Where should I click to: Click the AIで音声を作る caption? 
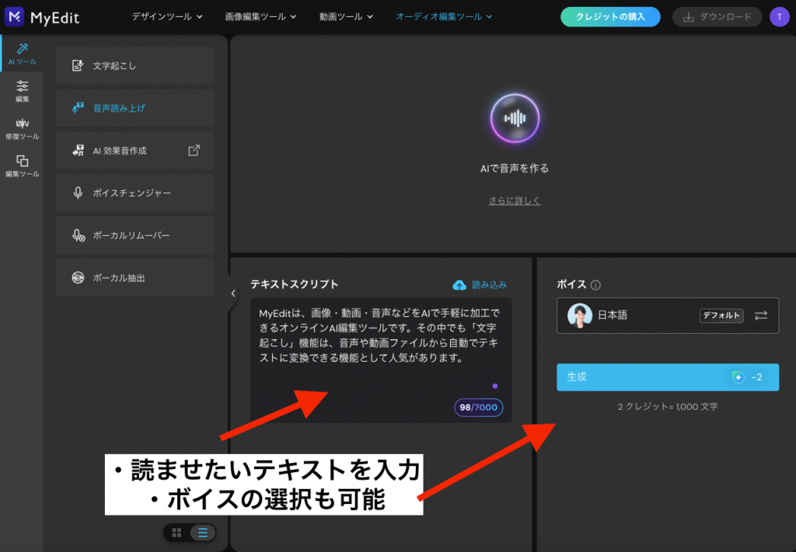515,168
